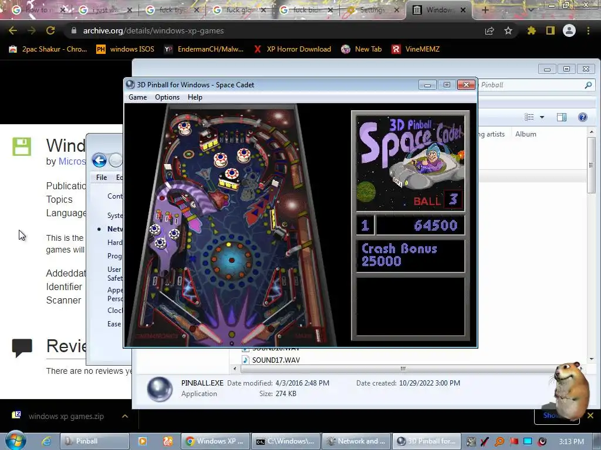Click the network monitor tray icon
The width and height of the screenshot is (601, 450).
pos(528,442)
